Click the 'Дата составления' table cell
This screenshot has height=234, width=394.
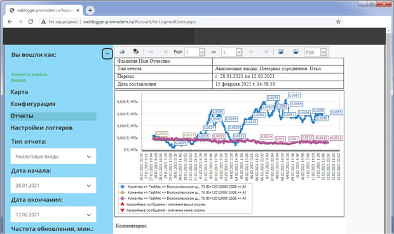pos(163,84)
